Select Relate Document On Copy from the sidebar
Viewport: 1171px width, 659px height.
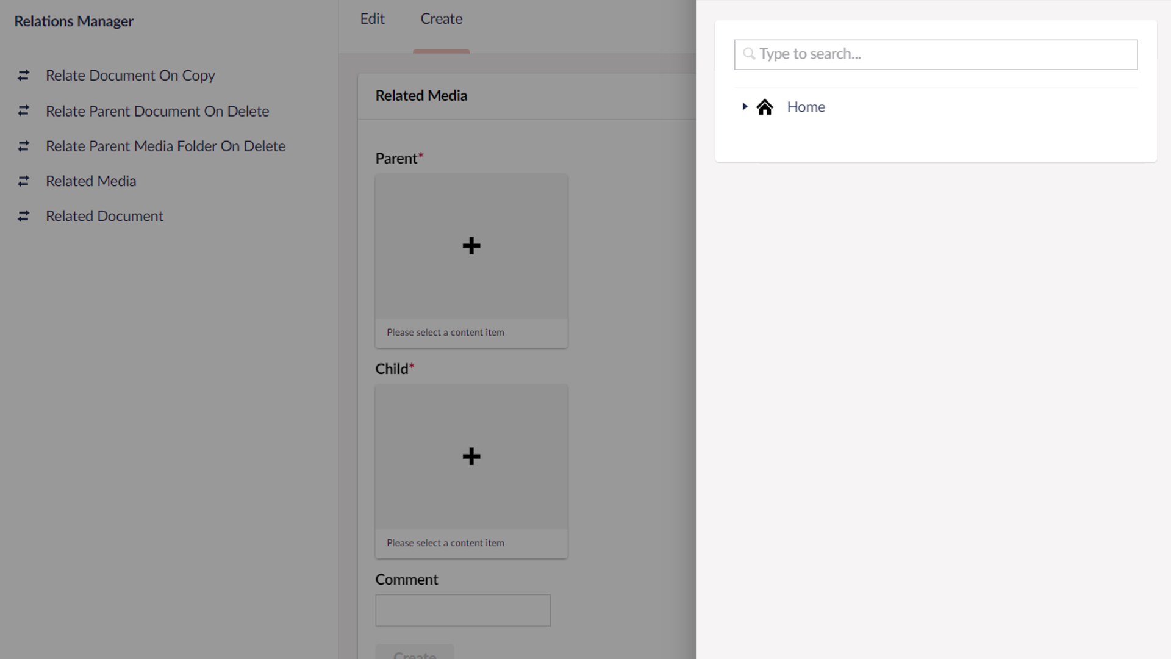pos(130,75)
